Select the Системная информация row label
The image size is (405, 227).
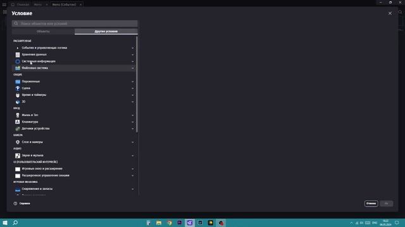click(x=39, y=61)
